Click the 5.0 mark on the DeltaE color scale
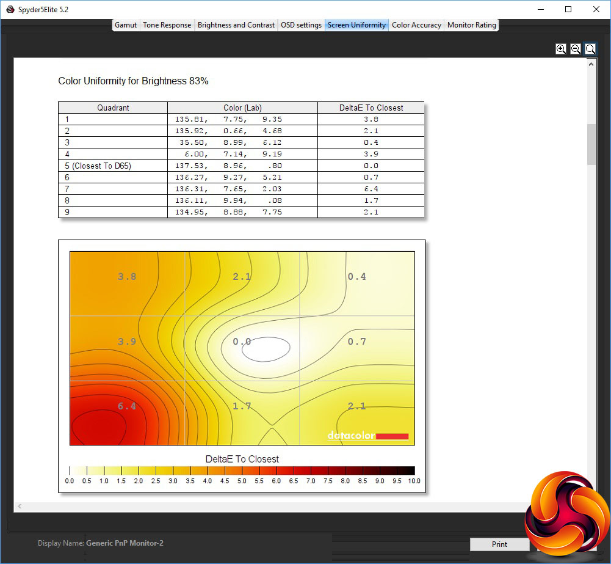The height and width of the screenshot is (564, 611). coord(242,481)
